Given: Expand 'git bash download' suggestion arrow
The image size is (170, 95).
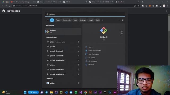Looking at the screenshot, I should click(79, 51).
